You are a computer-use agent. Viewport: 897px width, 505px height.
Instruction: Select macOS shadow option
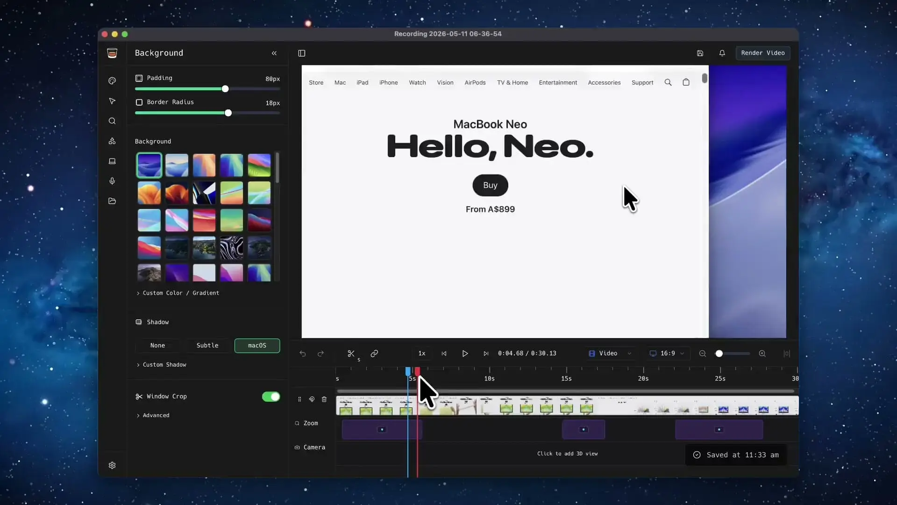(257, 346)
